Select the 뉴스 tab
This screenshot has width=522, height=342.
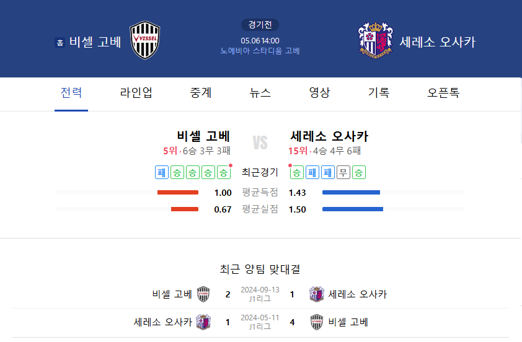click(x=260, y=92)
